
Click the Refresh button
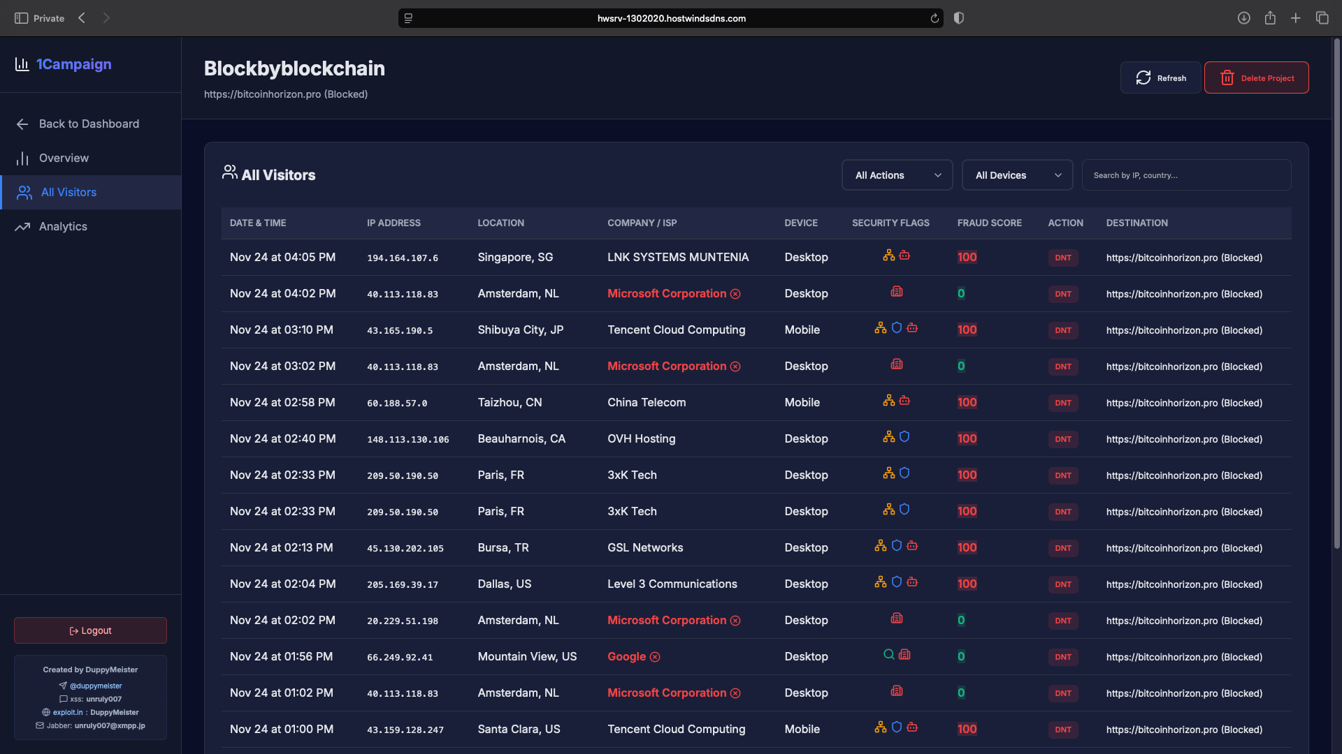click(x=1160, y=77)
